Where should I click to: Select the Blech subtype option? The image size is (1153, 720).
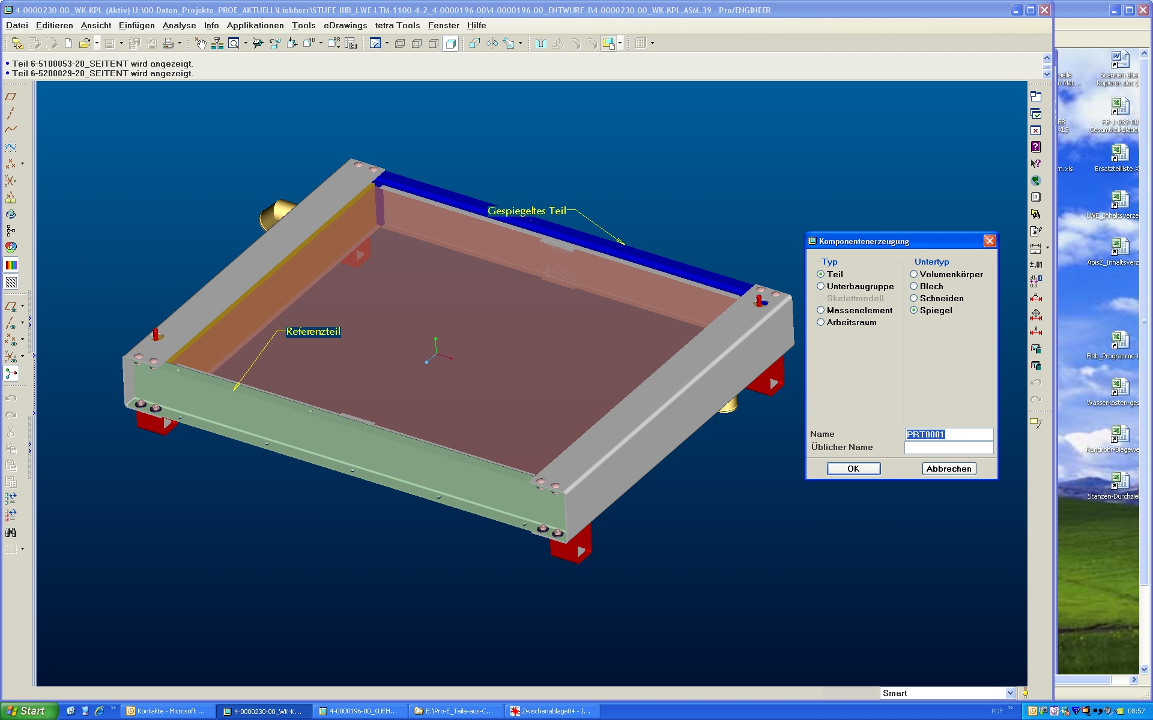913,286
